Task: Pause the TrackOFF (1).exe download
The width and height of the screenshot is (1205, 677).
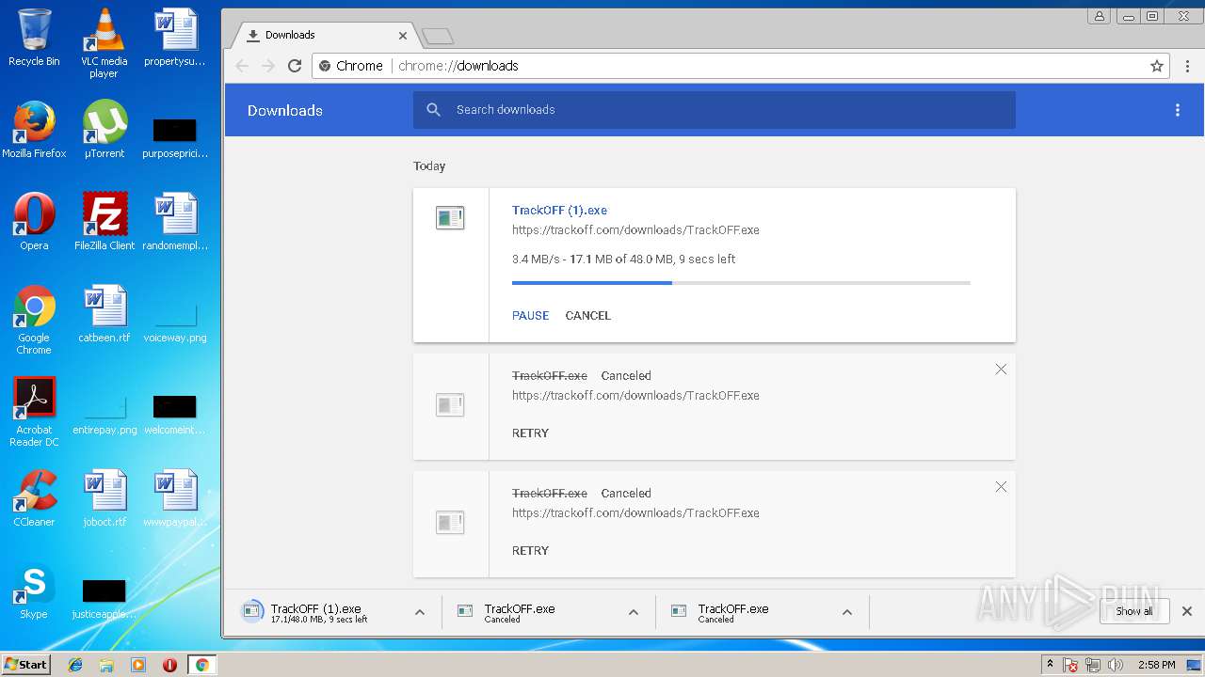Action: [x=530, y=316]
